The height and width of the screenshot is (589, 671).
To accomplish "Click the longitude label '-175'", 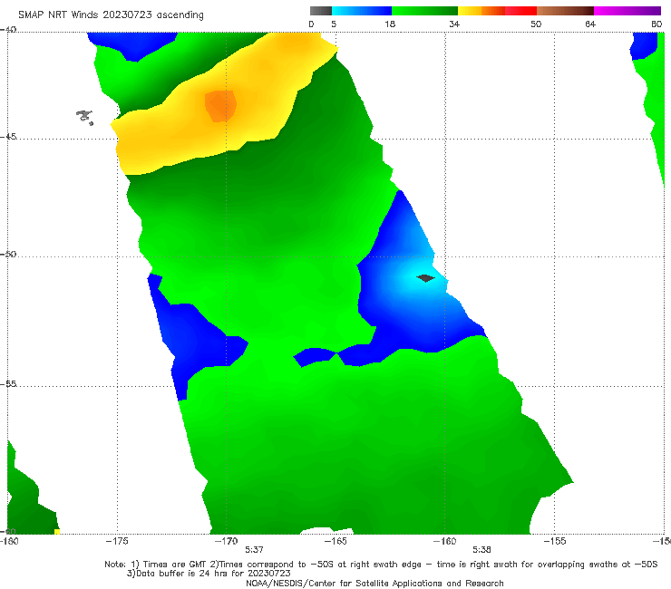I will [x=117, y=541].
